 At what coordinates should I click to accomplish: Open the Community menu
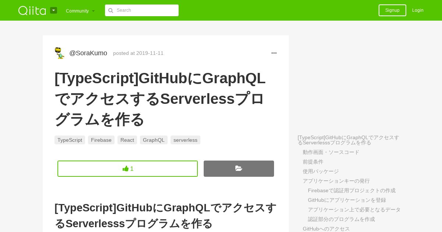[80, 11]
